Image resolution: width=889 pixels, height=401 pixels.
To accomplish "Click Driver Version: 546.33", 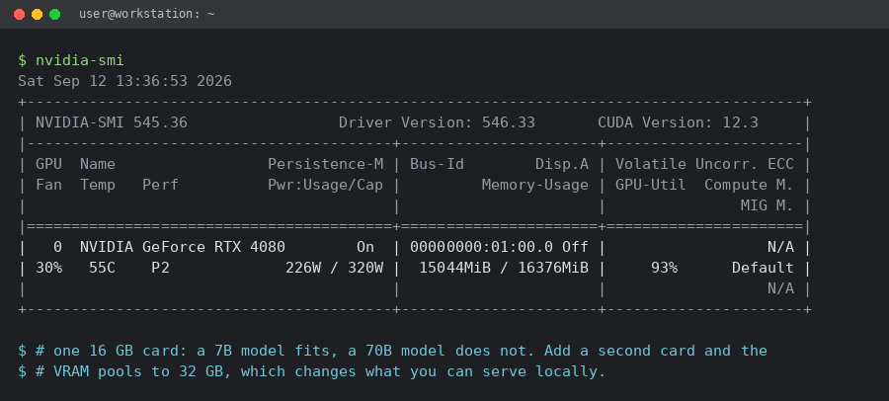I will (437, 122).
